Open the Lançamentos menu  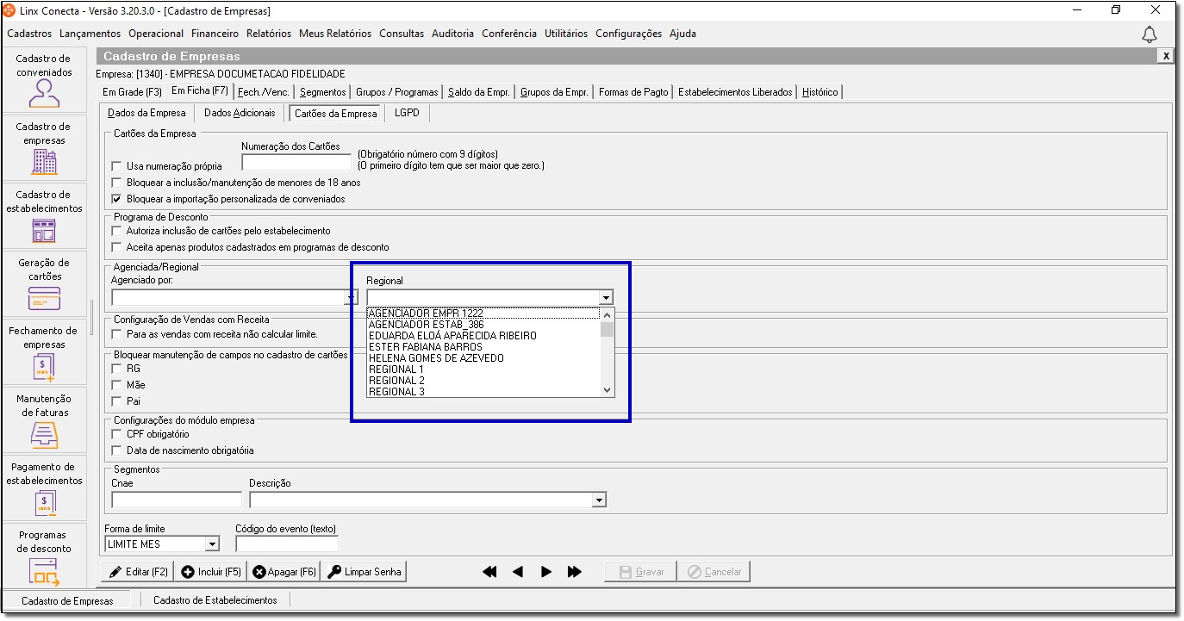click(90, 34)
